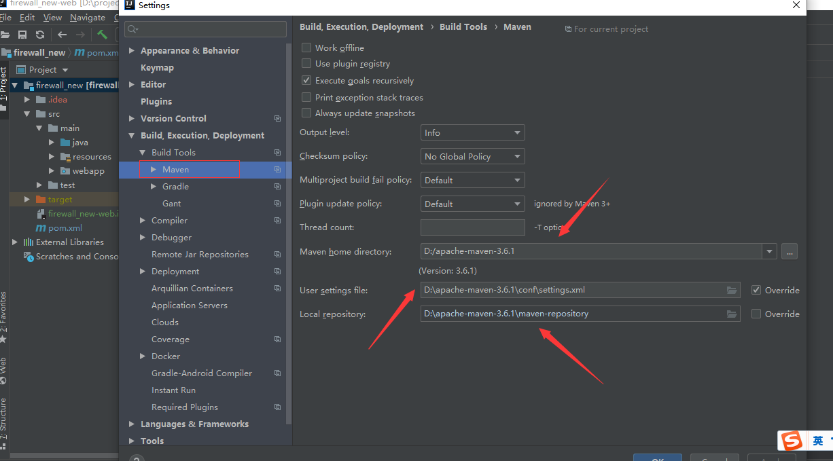Click the per-project icon beside Gradle-Android Compiler
Image resolution: width=833 pixels, height=461 pixels.
[x=277, y=373]
